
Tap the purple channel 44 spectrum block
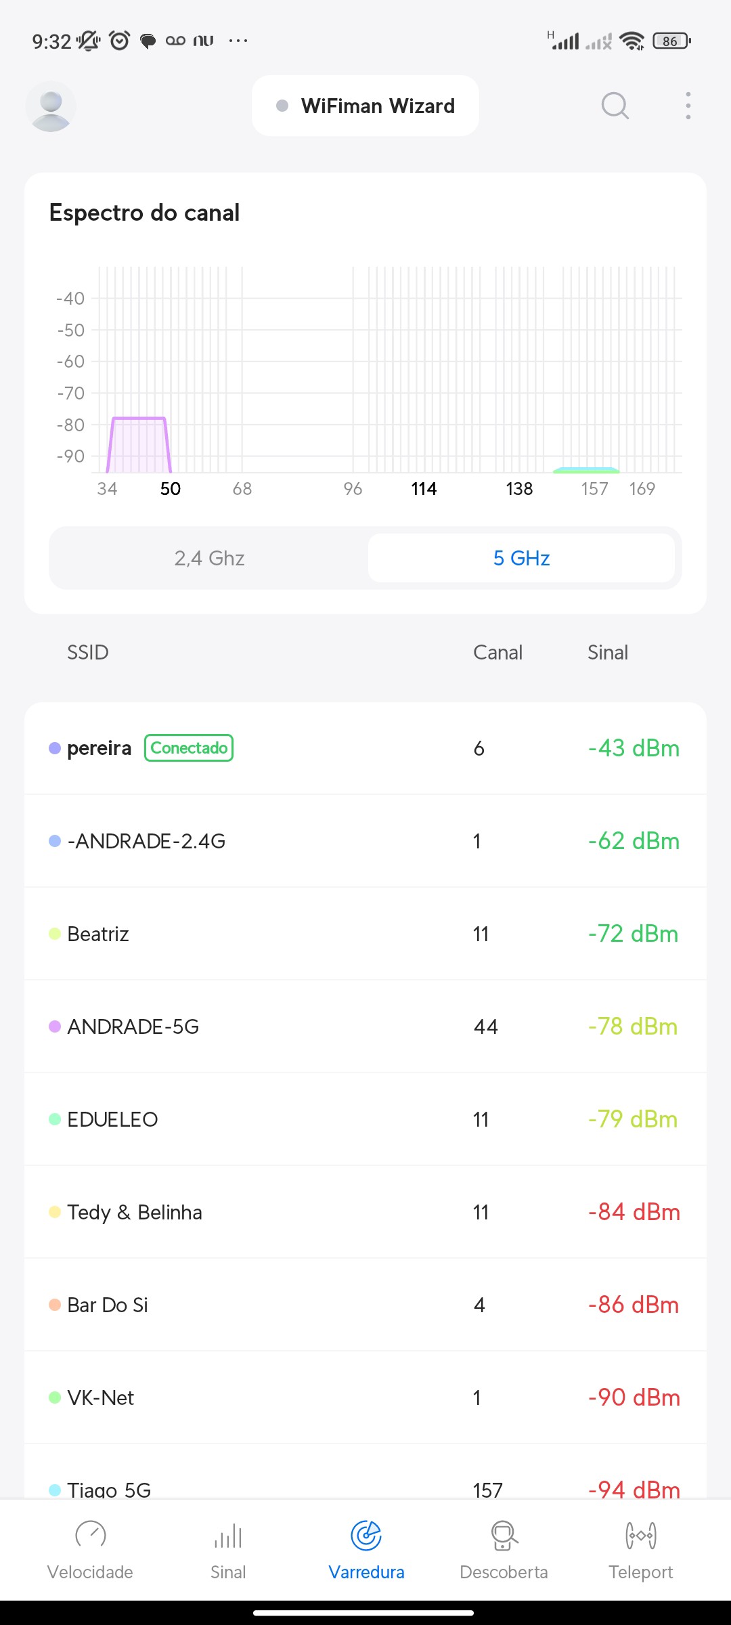pyautogui.click(x=139, y=445)
